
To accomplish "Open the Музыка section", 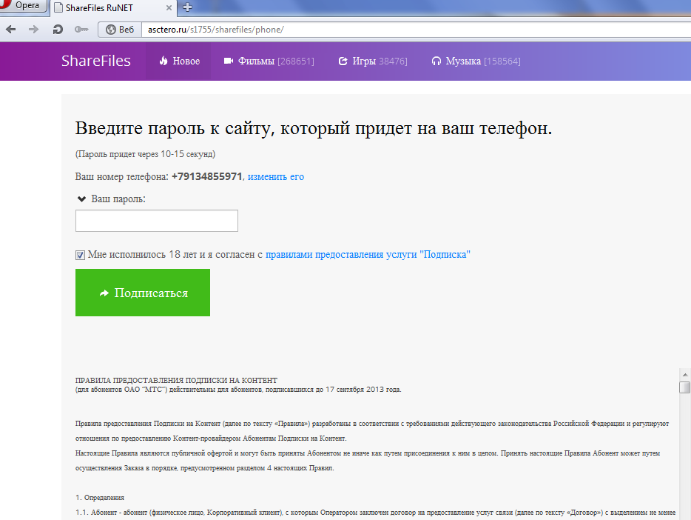I will tap(476, 61).
